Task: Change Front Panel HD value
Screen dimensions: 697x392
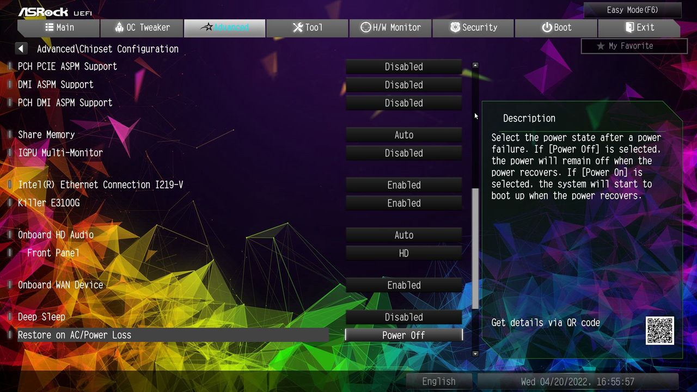Action: click(x=404, y=253)
